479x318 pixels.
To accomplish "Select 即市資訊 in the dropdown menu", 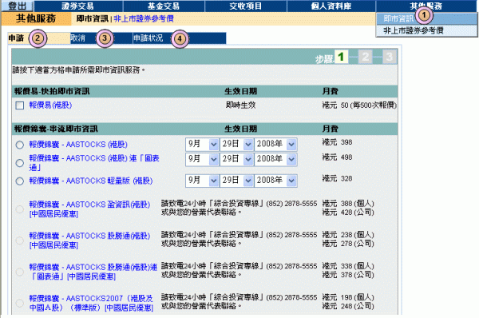I will pos(426,18).
